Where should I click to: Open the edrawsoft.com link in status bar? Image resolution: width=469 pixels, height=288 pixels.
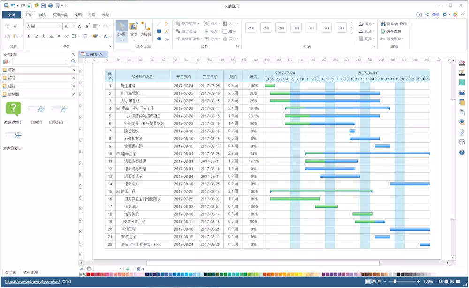pos(32,281)
